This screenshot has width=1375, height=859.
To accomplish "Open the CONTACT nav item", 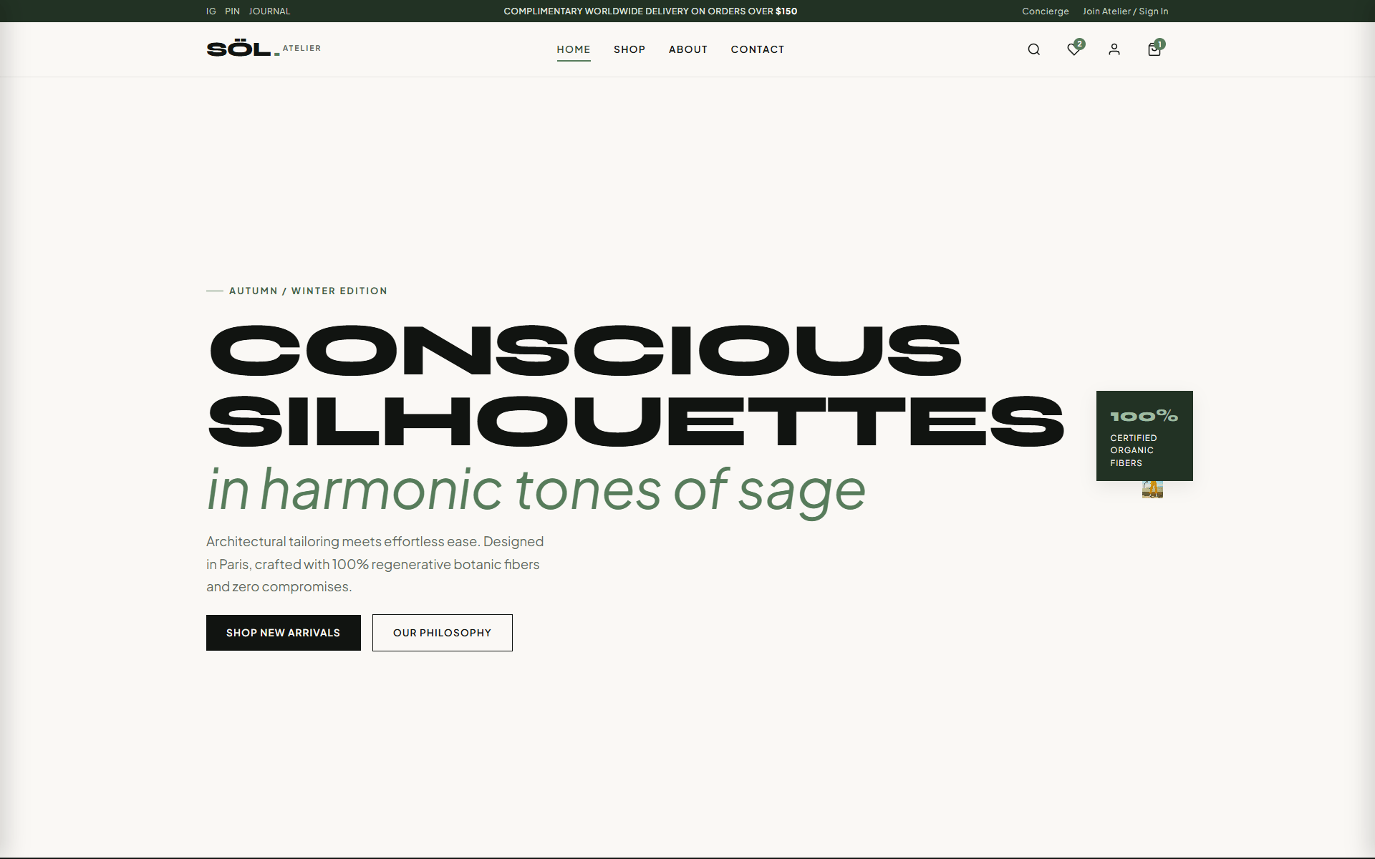I will tap(758, 49).
